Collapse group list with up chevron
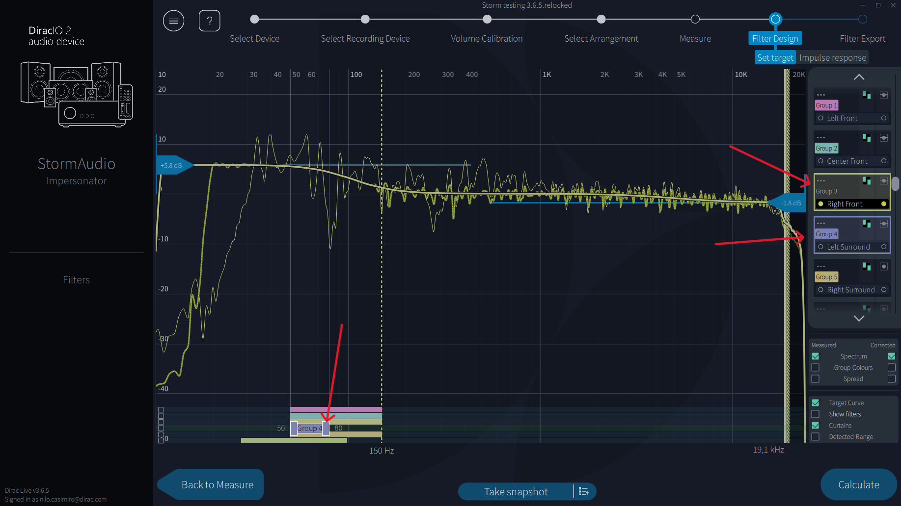 (859, 77)
